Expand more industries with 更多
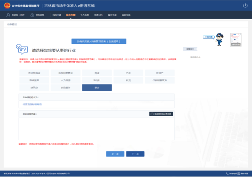252x177 pixels. (x=97, y=88)
